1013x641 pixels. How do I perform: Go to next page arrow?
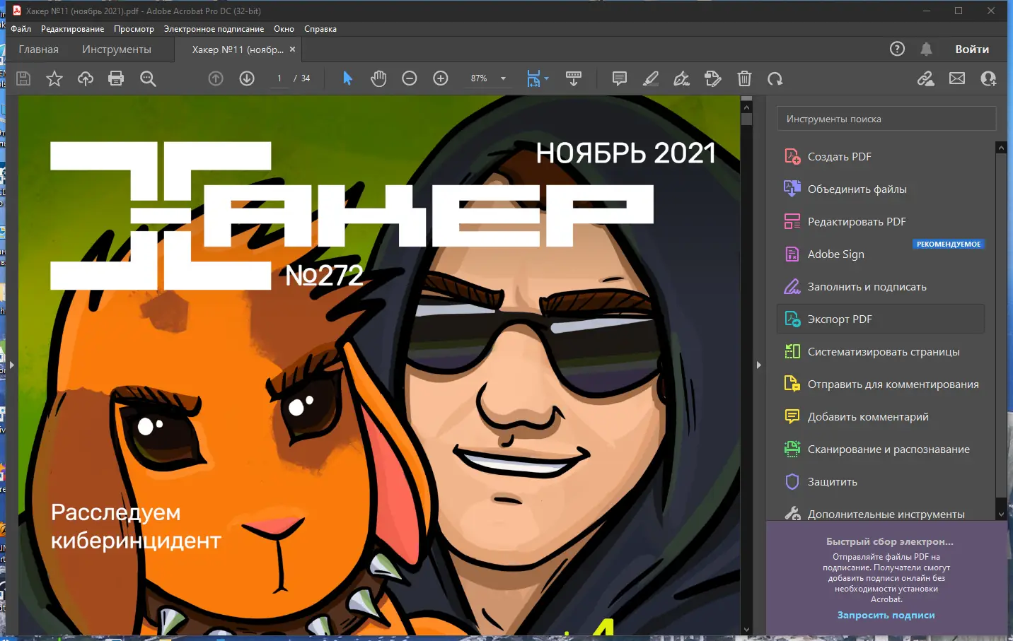click(247, 78)
